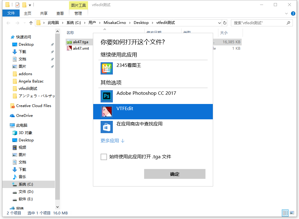Open 视频 videos folder
299x219 pixels.
[x=19, y=148]
